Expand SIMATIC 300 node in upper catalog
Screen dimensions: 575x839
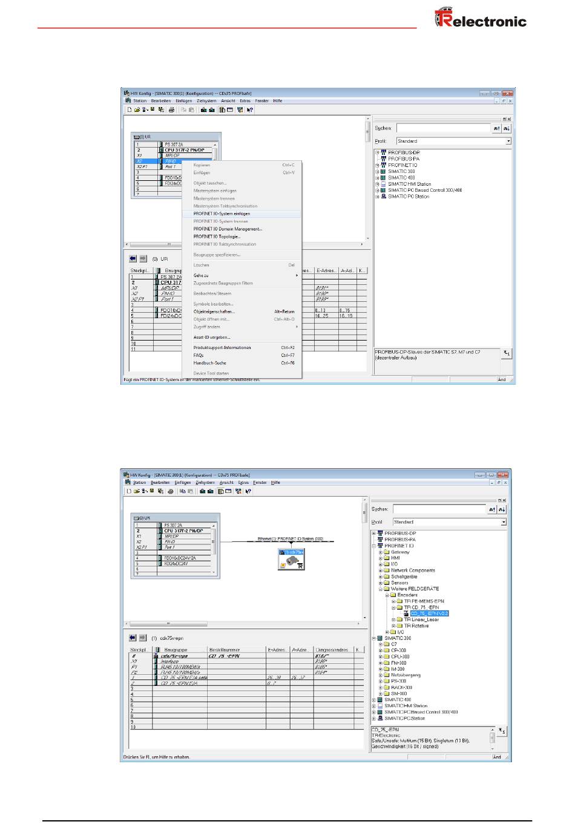pos(376,171)
